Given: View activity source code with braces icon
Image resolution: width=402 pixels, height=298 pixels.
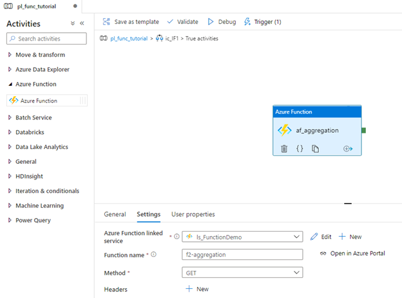Looking at the screenshot, I should pos(300,148).
